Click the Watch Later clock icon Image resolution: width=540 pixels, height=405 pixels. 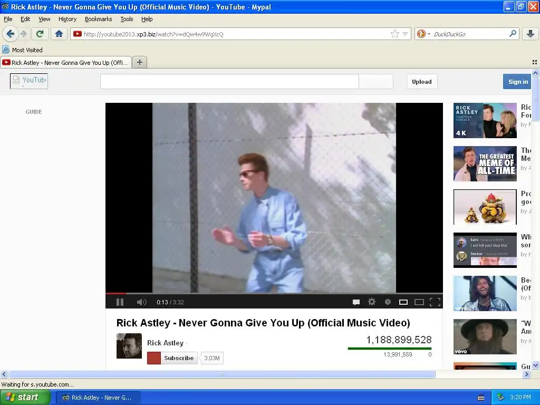[388, 302]
